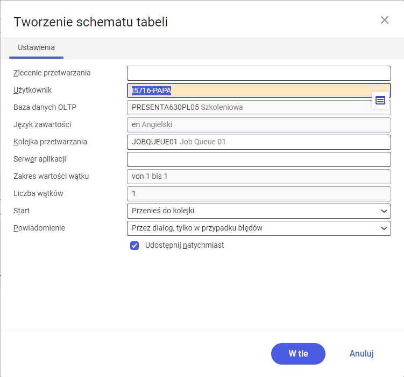Screen dimensions: 404x377
Task: Toggle the Udostępnij natychmiast checkbox
Action: point(134,246)
